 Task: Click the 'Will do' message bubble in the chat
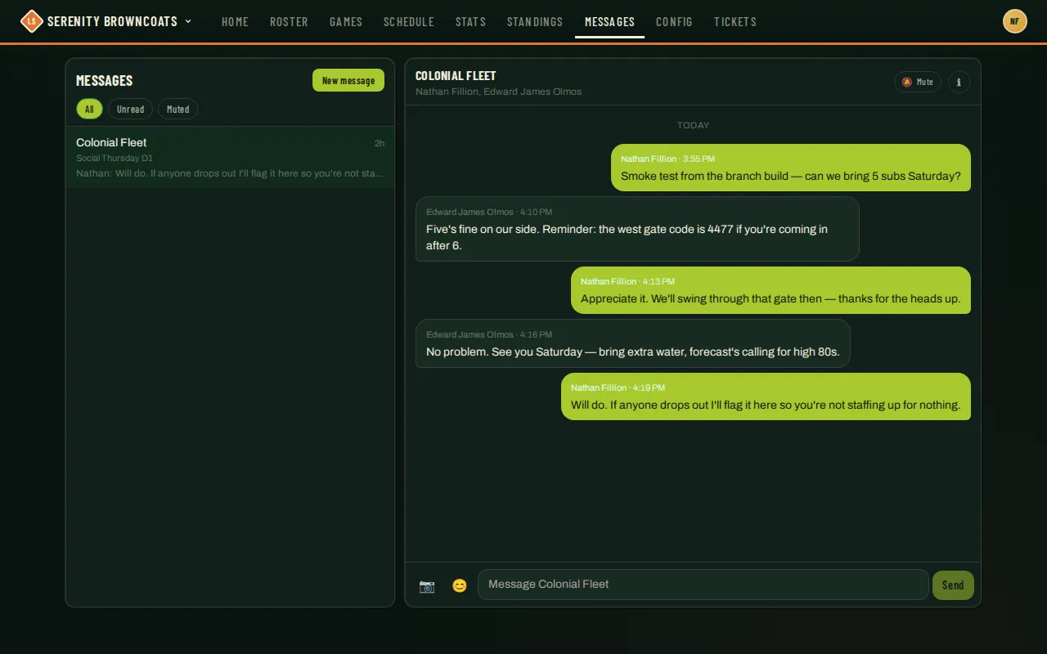click(x=766, y=396)
